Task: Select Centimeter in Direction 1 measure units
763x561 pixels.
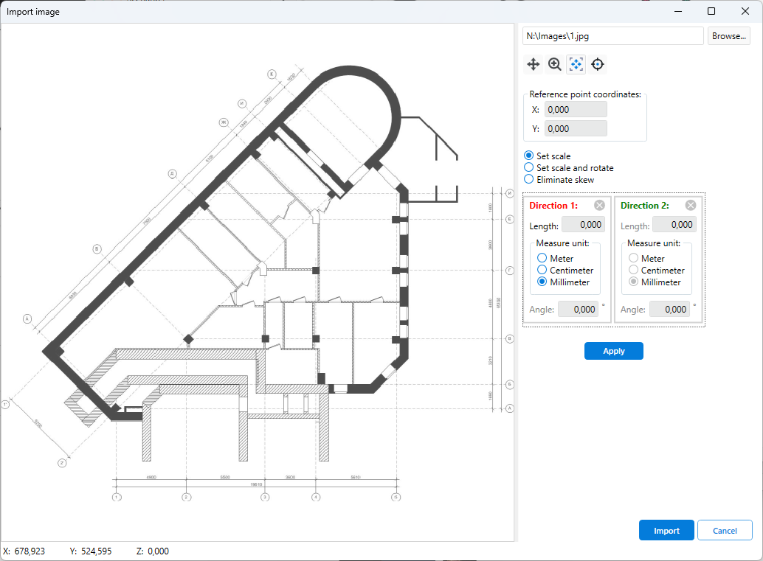Action: pyautogui.click(x=542, y=270)
